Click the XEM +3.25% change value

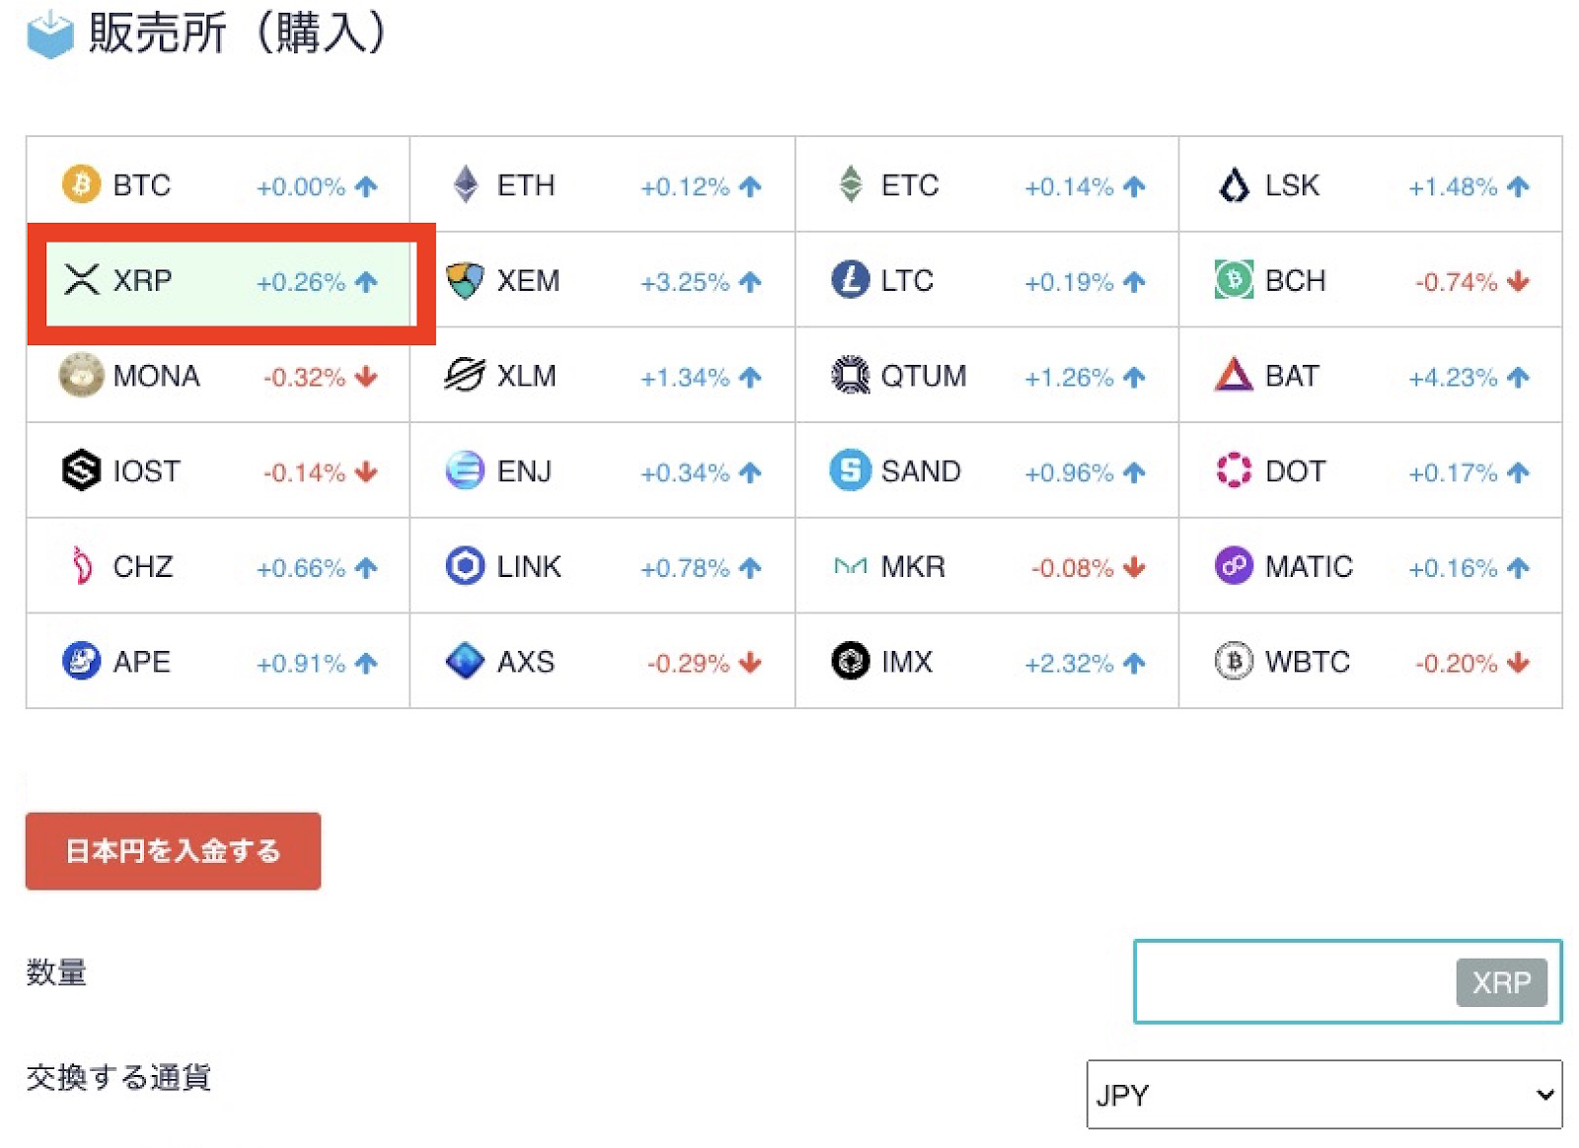coord(685,282)
